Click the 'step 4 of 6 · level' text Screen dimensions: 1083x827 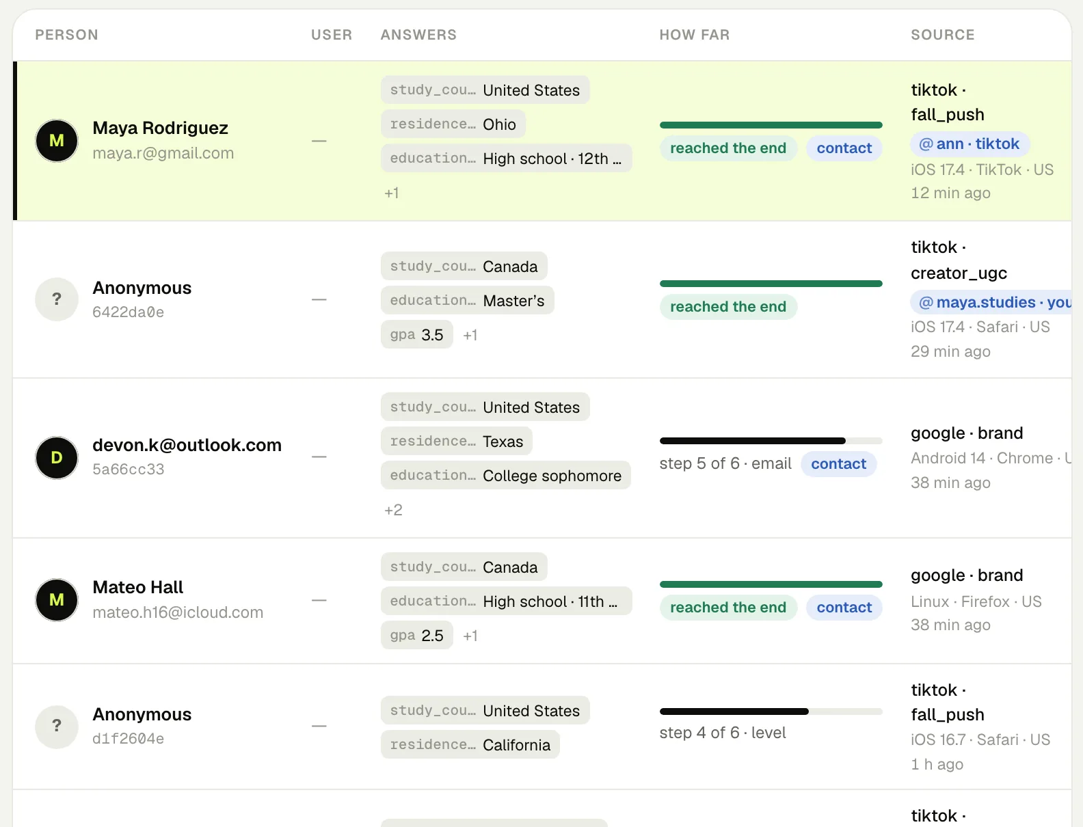[x=723, y=733]
